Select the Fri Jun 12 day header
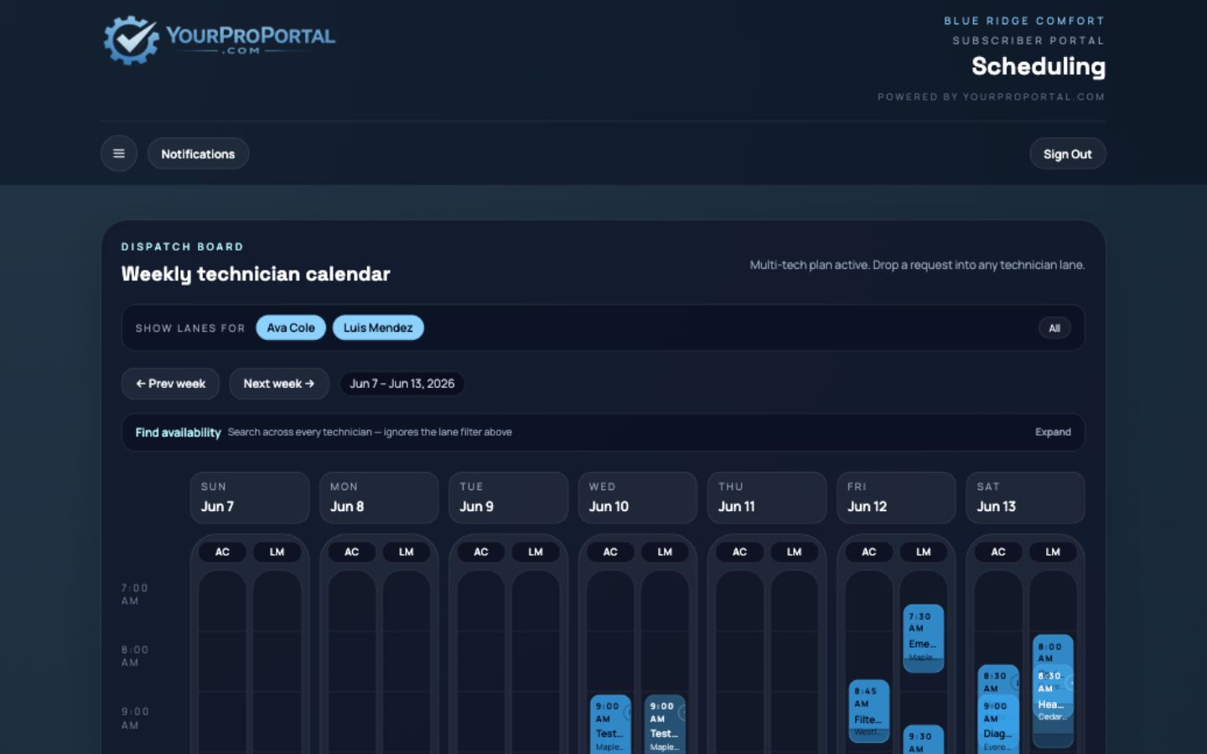Viewport: 1207px width, 754px height. tap(896, 498)
